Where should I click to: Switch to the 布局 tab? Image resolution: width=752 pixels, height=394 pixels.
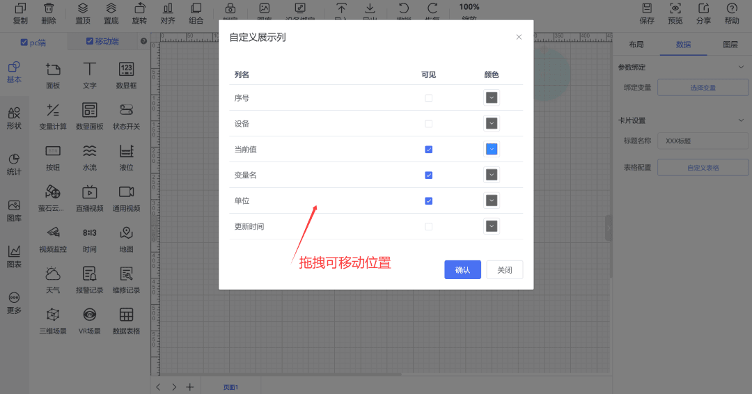[x=636, y=45]
